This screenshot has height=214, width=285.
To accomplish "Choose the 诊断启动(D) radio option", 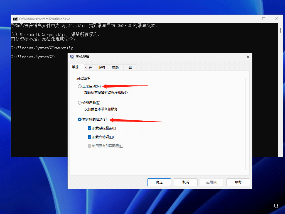I will click(80, 103).
